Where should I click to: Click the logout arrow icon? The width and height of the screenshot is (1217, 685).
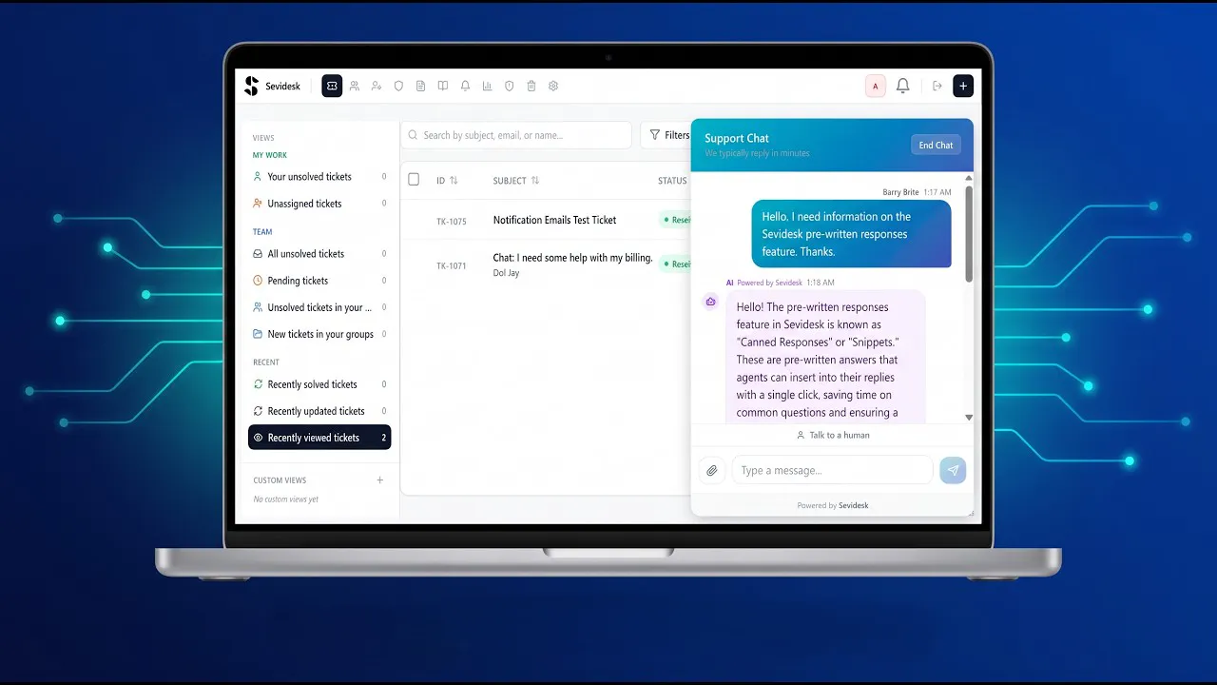click(937, 86)
